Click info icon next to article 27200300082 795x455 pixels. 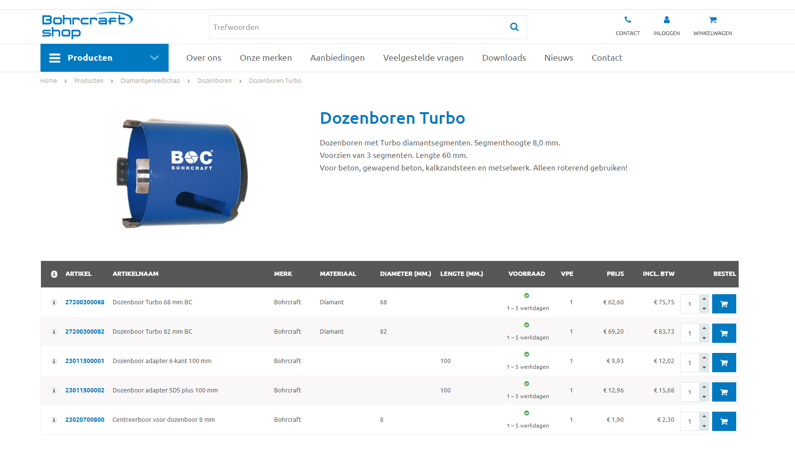click(x=53, y=332)
